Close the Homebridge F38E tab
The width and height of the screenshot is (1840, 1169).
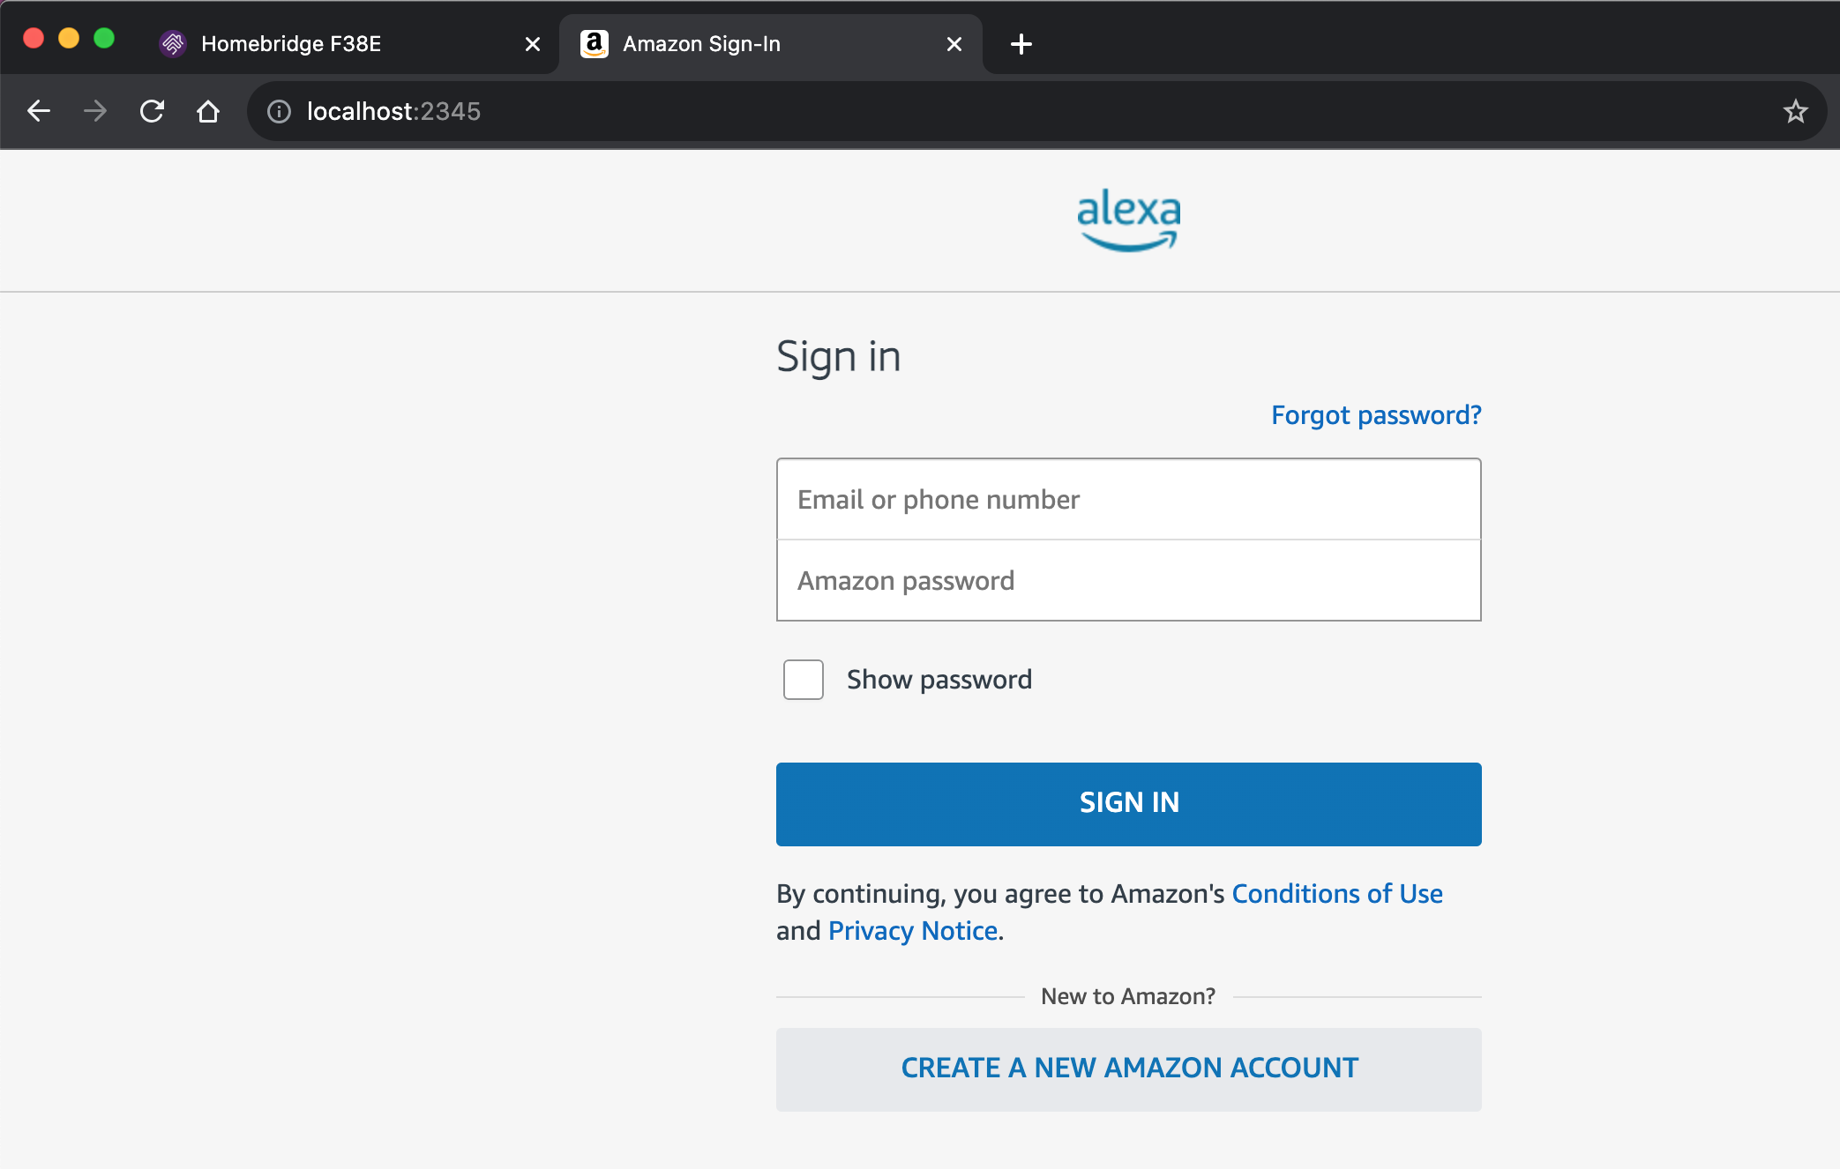point(533,44)
